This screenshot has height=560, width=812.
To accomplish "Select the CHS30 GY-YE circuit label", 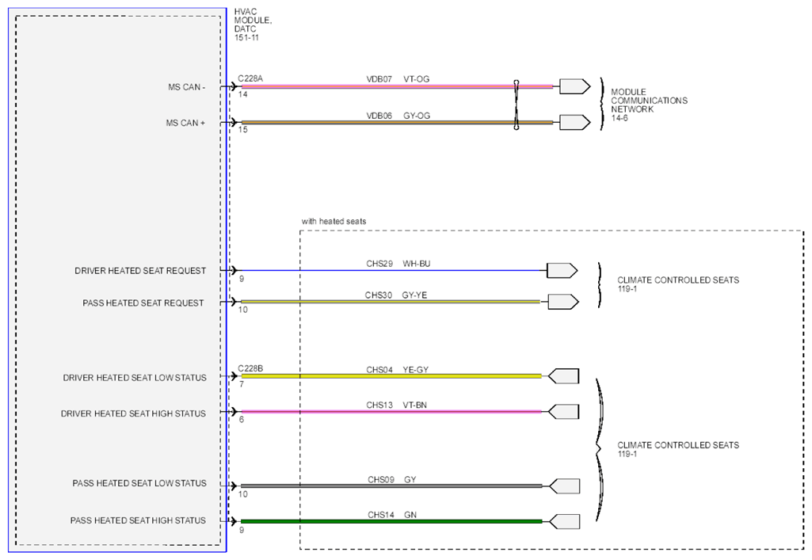I will pos(396,295).
